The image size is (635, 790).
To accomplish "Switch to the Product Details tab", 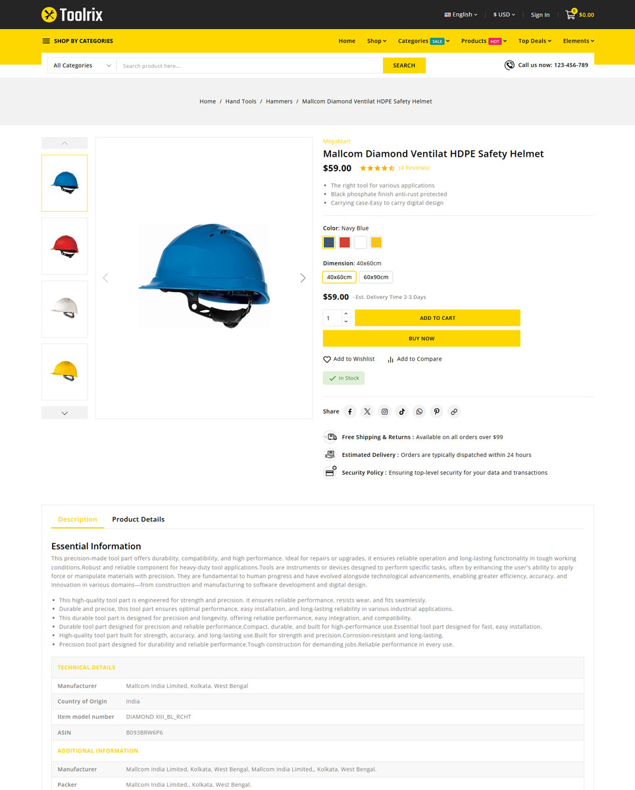I will pos(138,519).
